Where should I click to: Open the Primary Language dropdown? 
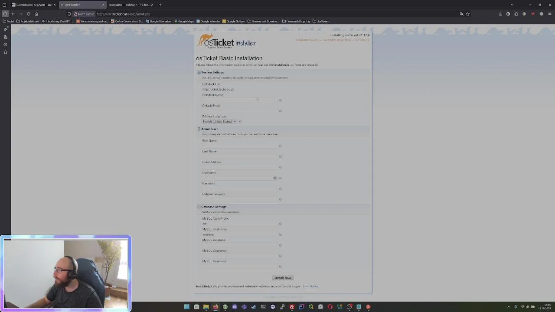219,121
